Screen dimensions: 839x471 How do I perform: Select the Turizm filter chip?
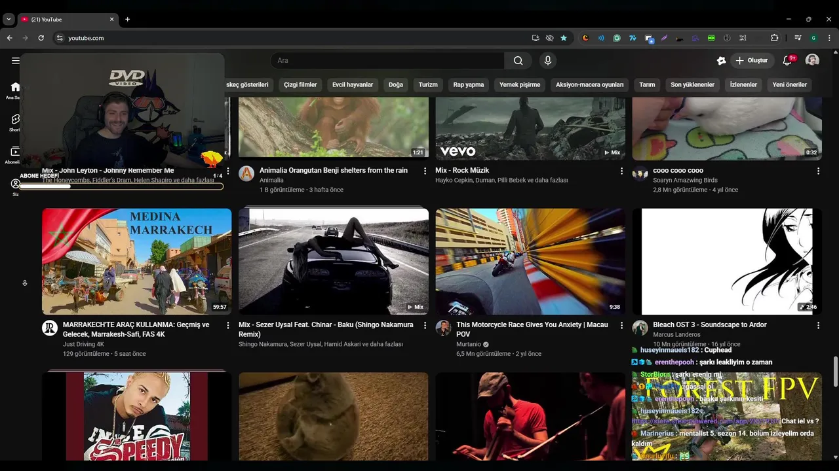point(428,84)
